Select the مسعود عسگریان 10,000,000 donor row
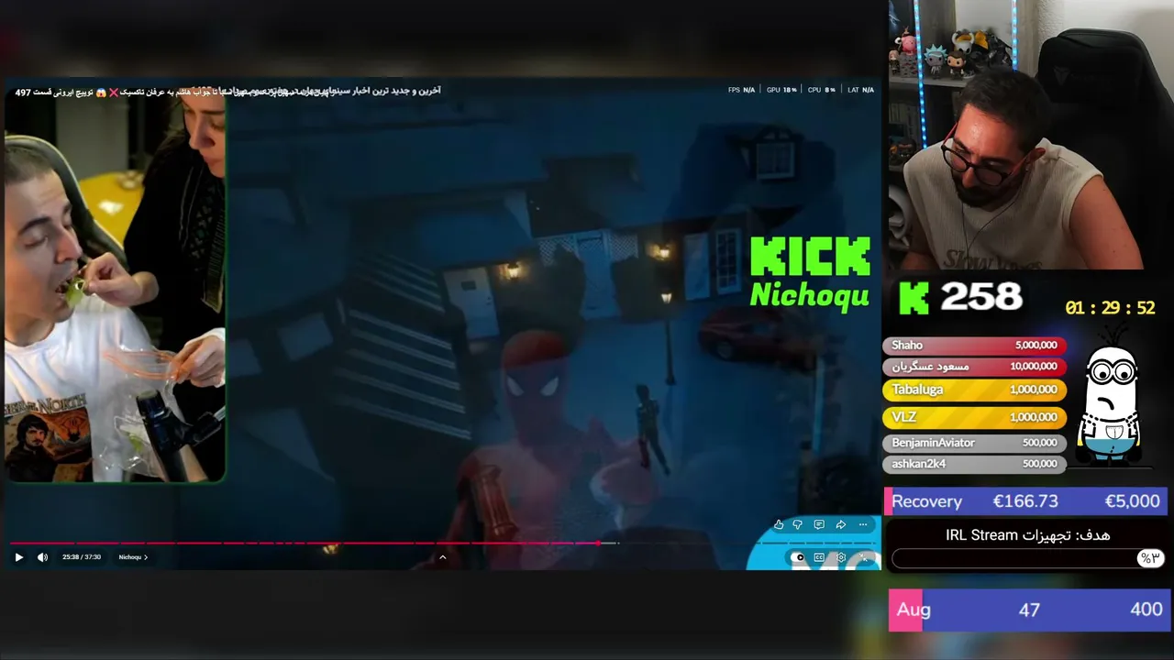 pyautogui.click(x=974, y=366)
